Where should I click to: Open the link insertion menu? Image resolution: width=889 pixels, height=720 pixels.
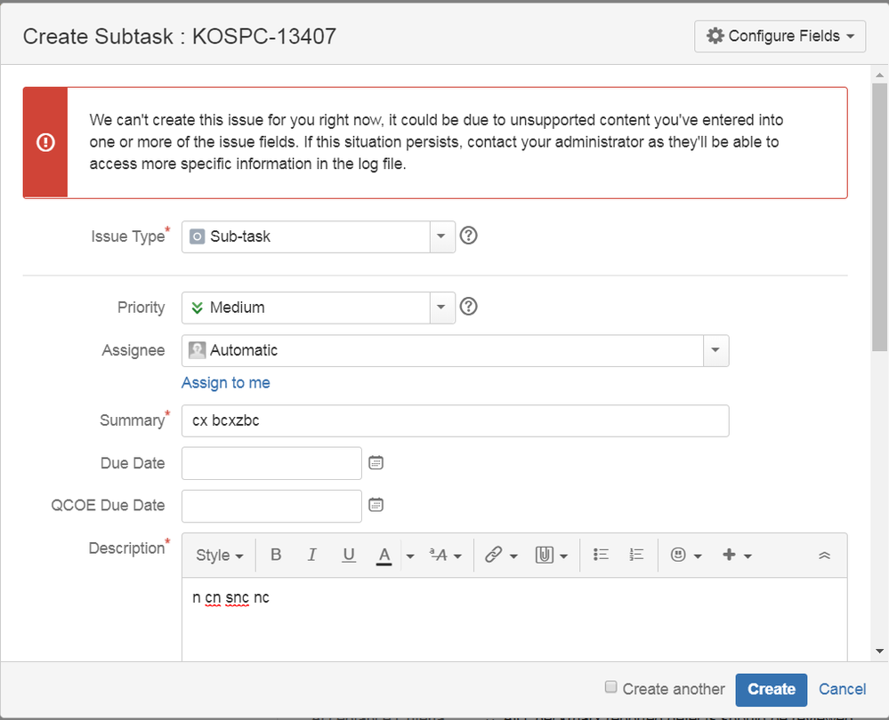tap(501, 556)
